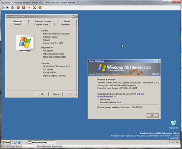The width and height of the screenshot is (182, 149).
Task: Click 'Physical Address Extension' text
Action: pyautogui.click(x=54, y=76)
